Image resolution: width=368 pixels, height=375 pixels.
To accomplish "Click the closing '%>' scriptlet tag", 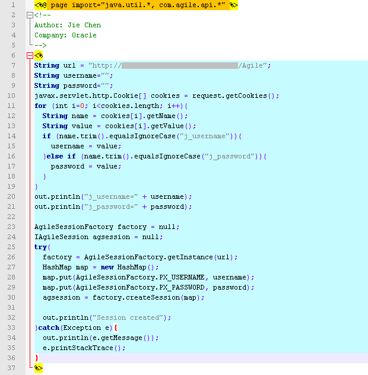I will (x=39, y=368).
